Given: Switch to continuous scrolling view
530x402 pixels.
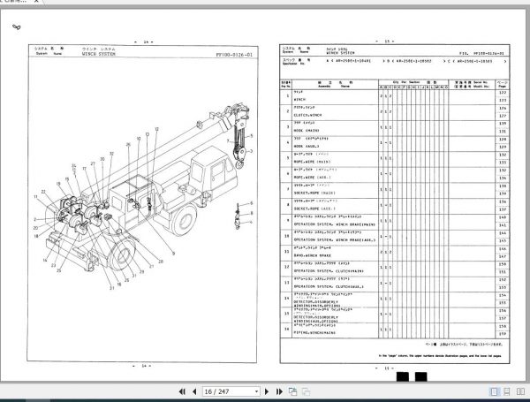Looking at the screenshot, I should [507, 391].
